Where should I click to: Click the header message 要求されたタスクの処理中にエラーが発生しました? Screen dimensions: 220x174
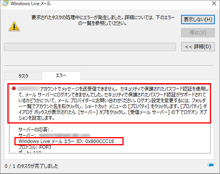pyautogui.click(x=103, y=20)
